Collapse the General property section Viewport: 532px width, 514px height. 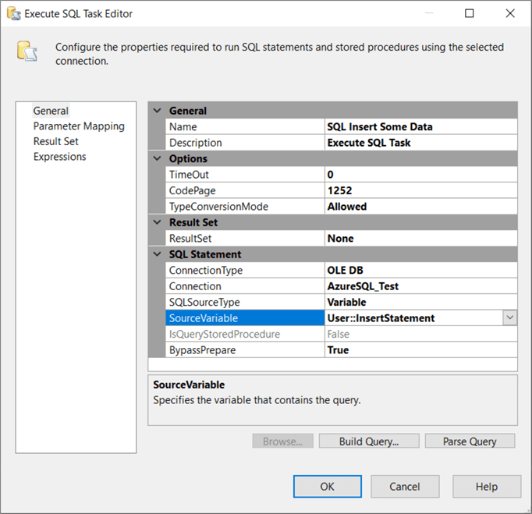point(157,111)
